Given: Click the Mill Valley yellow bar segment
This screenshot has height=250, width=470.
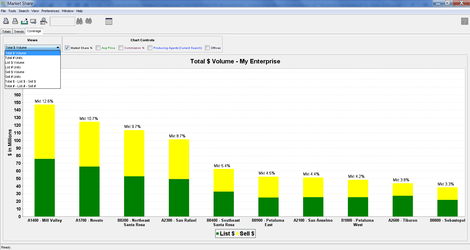Looking at the screenshot, I should 45,132.
